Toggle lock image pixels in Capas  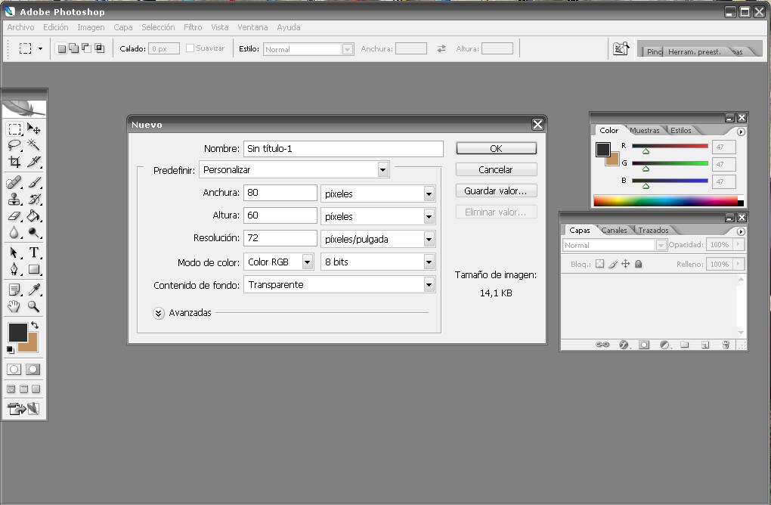click(x=613, y=264)
